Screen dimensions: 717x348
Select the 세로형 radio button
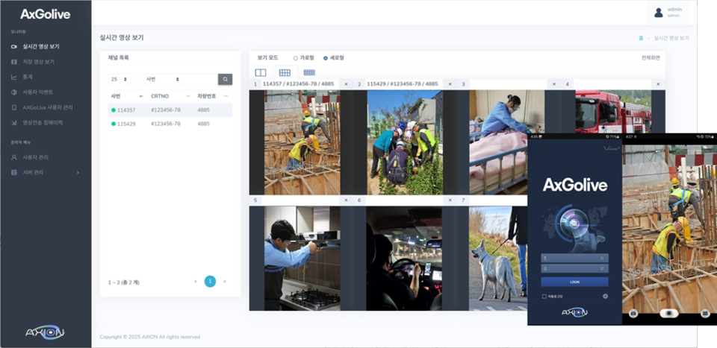pyautogui.click(x=326, y=57)
